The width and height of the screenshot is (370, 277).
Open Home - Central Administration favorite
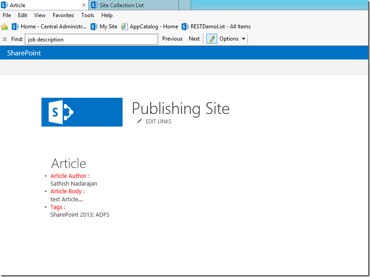[49, 27]
